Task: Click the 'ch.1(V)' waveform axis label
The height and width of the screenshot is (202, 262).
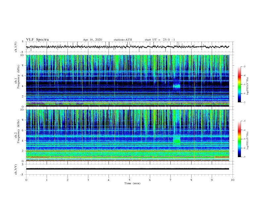Action: pos(16,47)
